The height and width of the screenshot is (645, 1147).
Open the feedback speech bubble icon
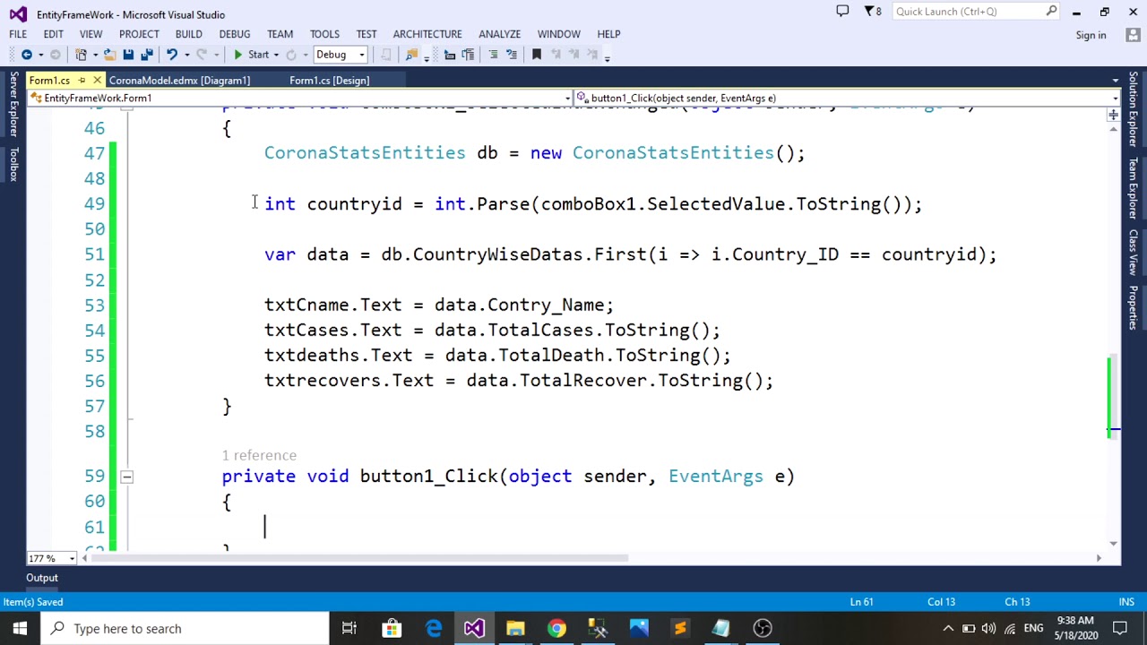(842, 12)
